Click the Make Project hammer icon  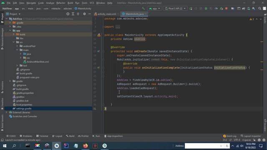[x=143, y=8]
